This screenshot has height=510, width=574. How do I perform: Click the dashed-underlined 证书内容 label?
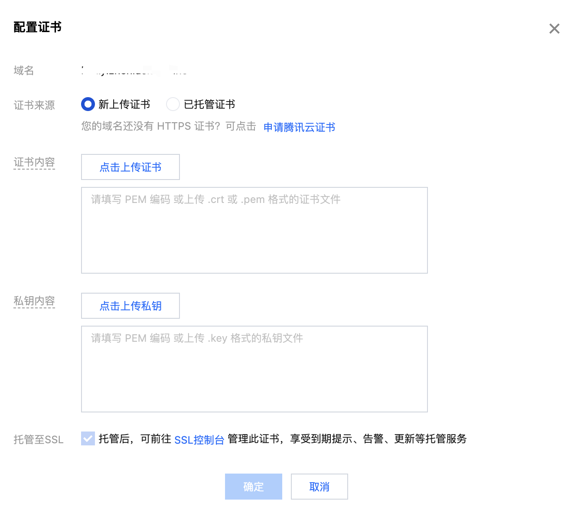click(x=34, y=162)
